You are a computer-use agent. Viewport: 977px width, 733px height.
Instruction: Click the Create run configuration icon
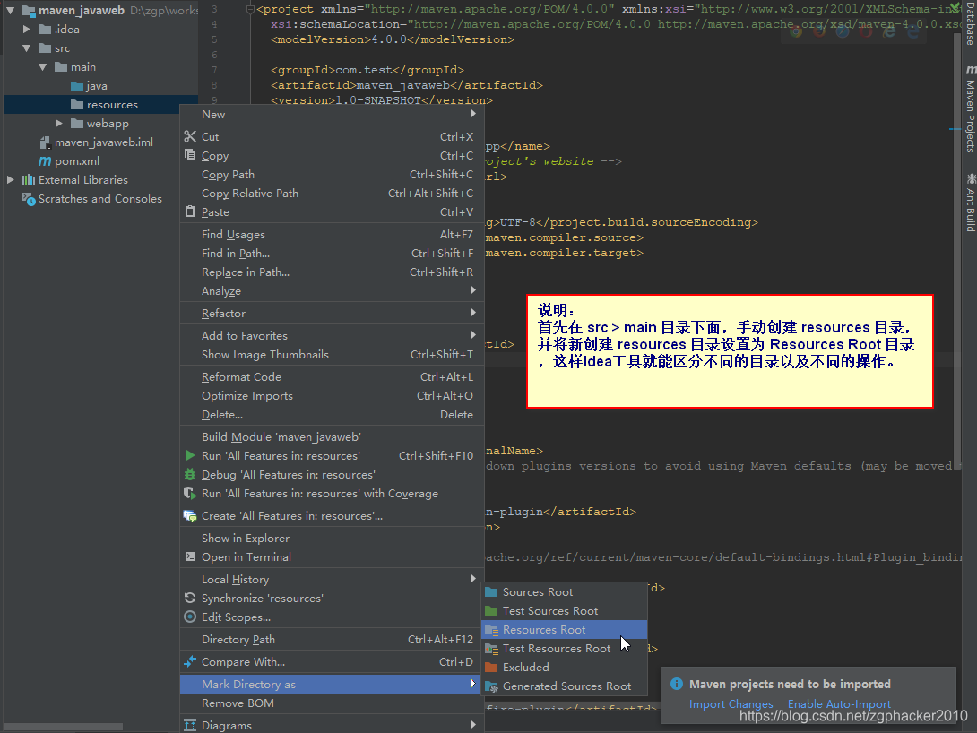(x=190, y=515)
